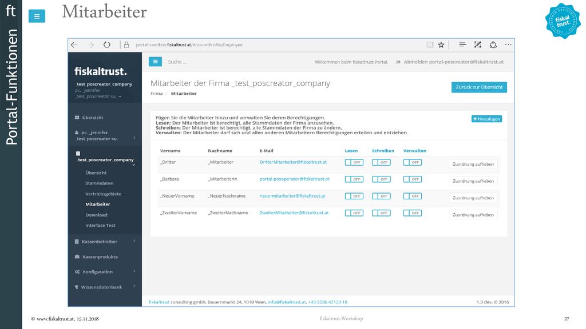Click the browser forward arrow
Viewport: 586px width, 329px height.
pos(90,45)
